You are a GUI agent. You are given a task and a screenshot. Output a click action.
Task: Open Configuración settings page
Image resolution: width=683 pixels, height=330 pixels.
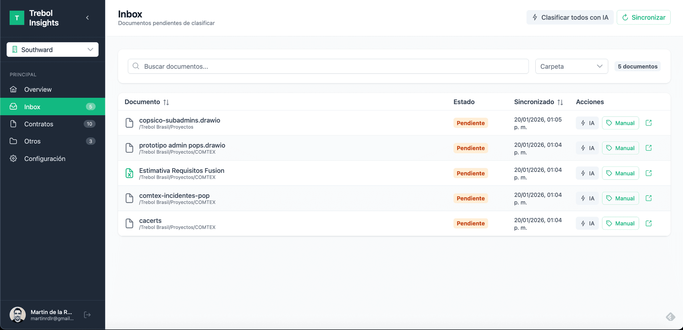pos(44,159)
